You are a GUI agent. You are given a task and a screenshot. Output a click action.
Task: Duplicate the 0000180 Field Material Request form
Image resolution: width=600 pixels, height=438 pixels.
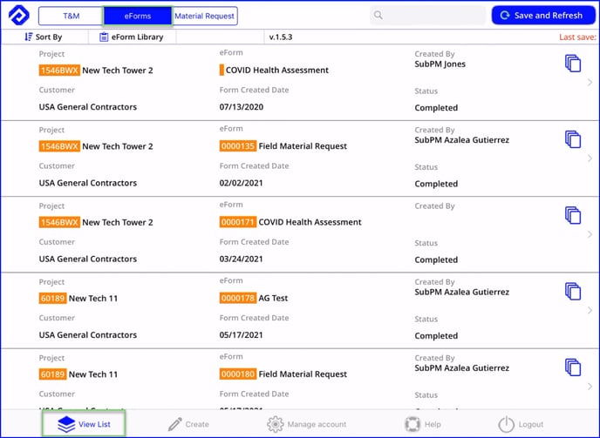coord(573,367)
